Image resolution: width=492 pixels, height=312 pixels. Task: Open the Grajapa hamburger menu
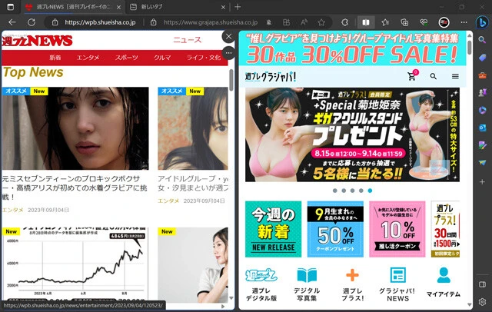pos(455,76)
